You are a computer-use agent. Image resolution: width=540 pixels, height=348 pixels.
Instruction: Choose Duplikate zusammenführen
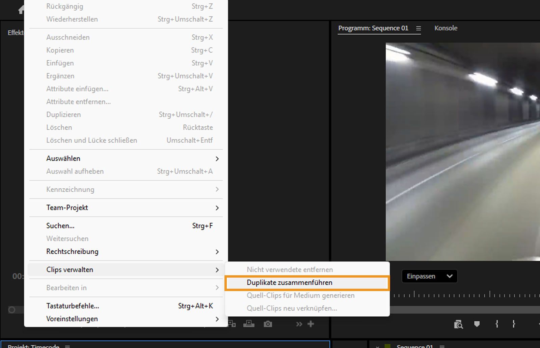[x=307, y=282]
